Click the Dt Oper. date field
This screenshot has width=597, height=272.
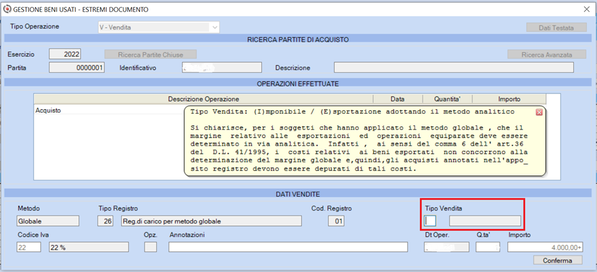point(446,247)
